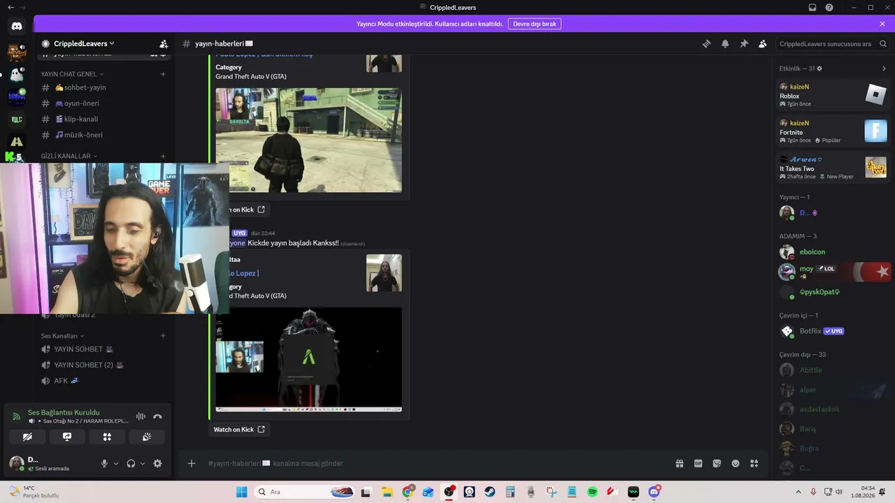
Task: Join the YAYIN SOHBET voice channel
Action: pos(105,349)
